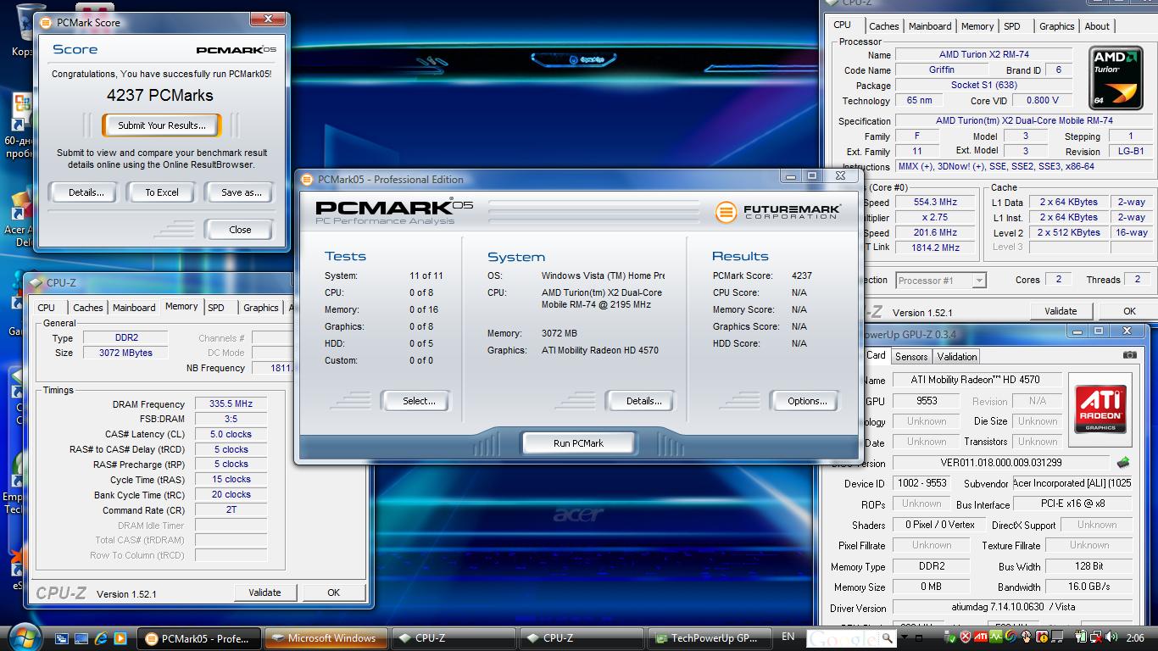Click the GPU-Z screenshot camera icon
This screenshot has width=1158, height=651.
(x=1129, y=355)
